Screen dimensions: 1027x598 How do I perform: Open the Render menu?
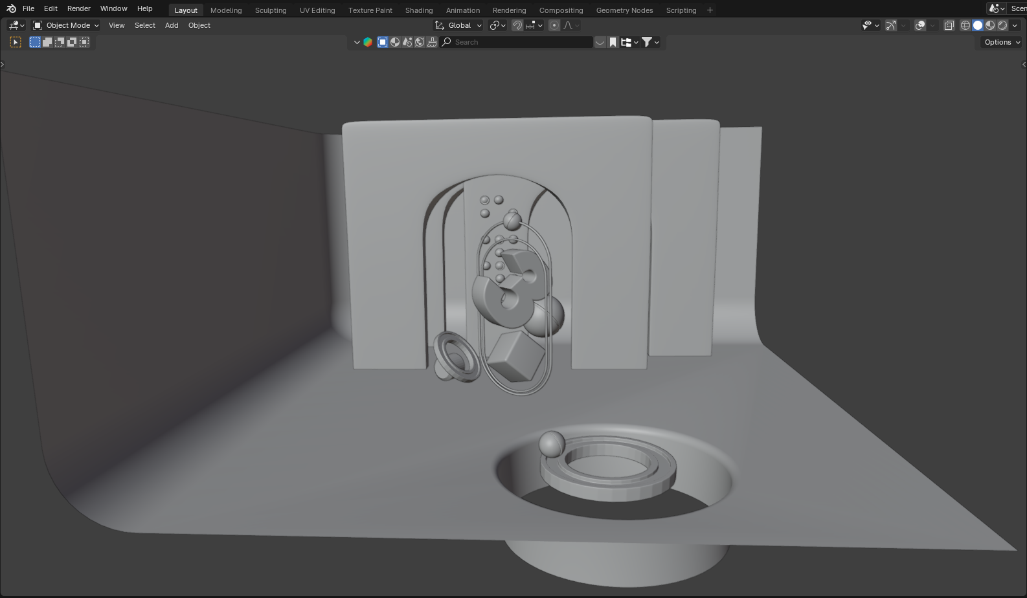78,8
